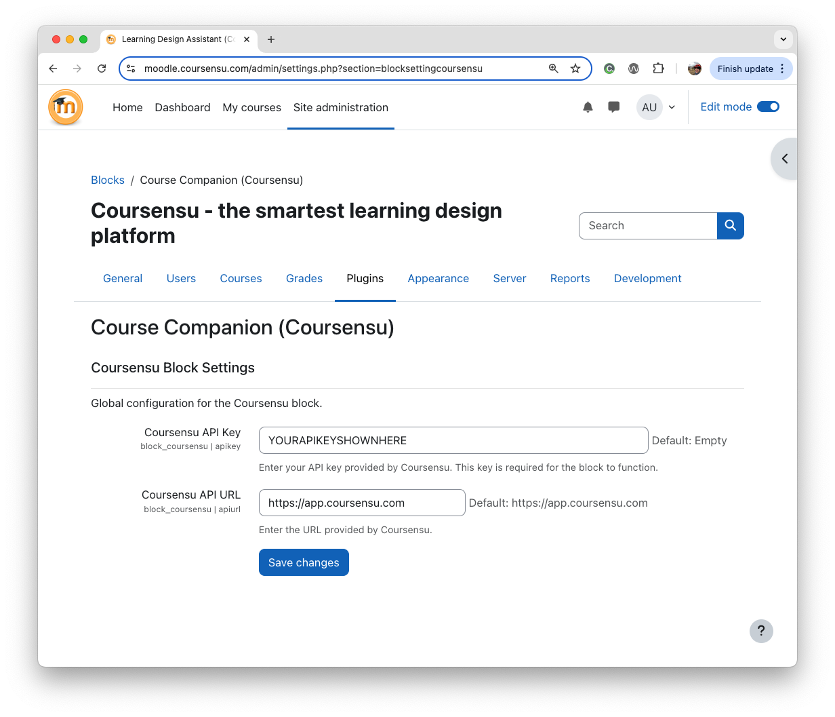835x717 pixels.
Task: Click the WordPress extension icon
Action: click(634, 69)
